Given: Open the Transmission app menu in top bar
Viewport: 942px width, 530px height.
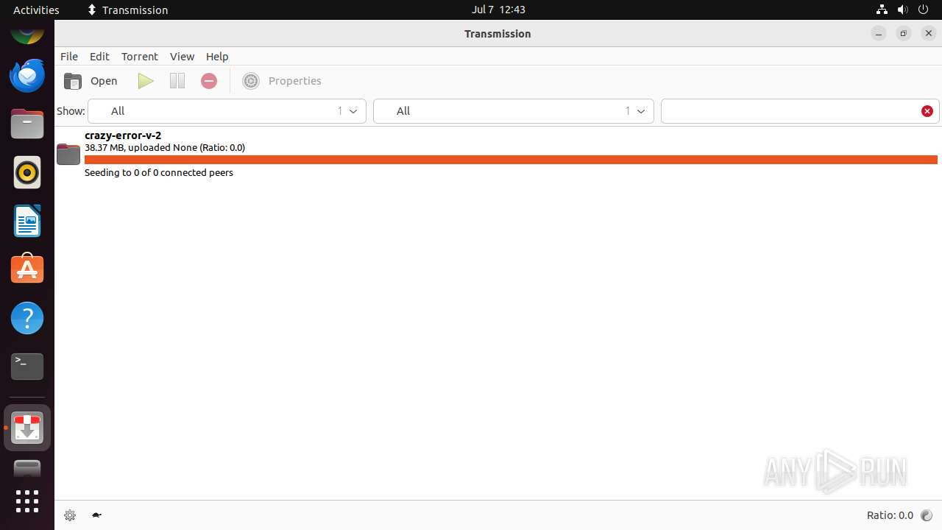Looking at the screenshot, I should tap(127, 10).
